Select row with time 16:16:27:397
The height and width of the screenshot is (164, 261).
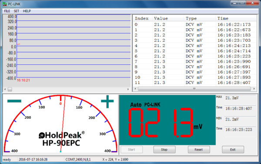pyautogui.click(x=195, y=72)
